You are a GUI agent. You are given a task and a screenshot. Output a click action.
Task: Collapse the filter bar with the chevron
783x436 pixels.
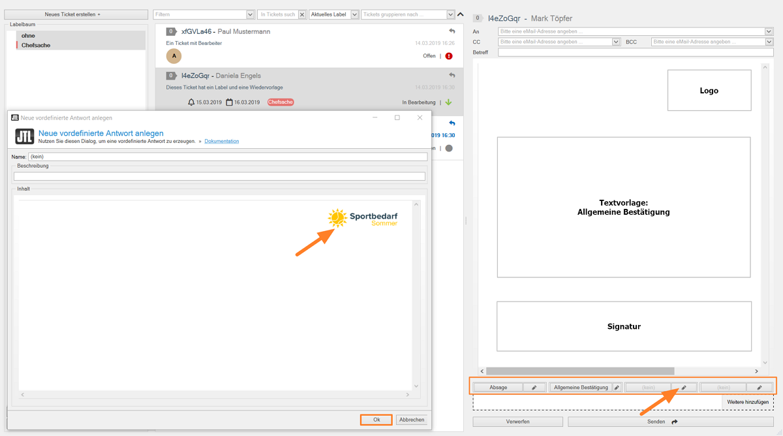[461, 14]
